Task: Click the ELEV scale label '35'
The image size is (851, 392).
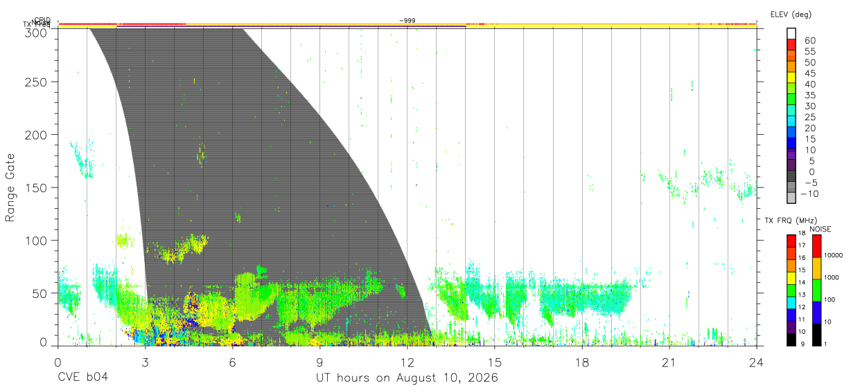Action: click(x=809, y=95)
